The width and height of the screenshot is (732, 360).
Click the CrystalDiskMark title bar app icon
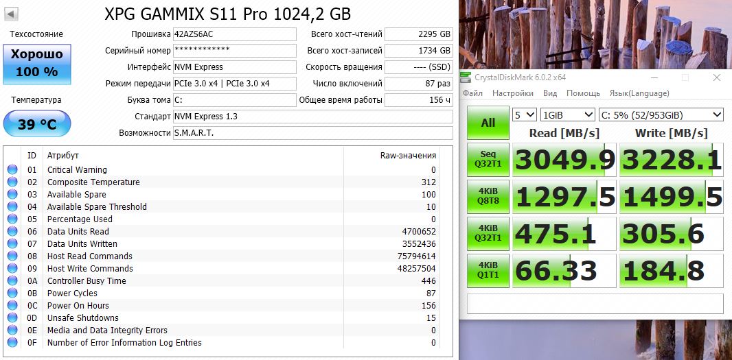467,77
